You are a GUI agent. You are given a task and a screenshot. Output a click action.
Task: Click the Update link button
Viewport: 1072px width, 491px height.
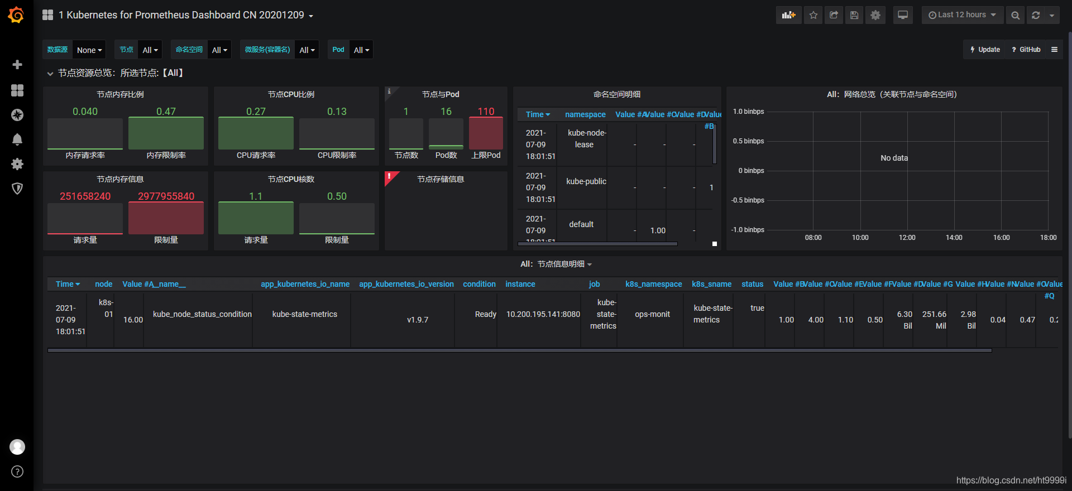click(985, 50)
